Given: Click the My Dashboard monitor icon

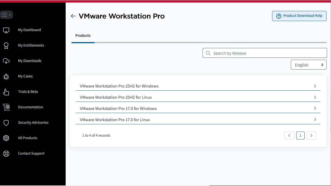Looking at the screenshot, I should 6,30.
